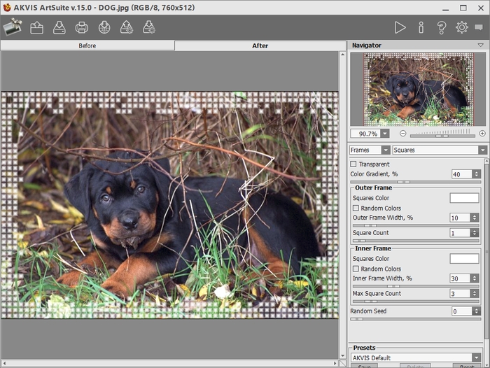Click the horizontal scrollbar right arrow
Screen dimensions: 490x368
335,363
